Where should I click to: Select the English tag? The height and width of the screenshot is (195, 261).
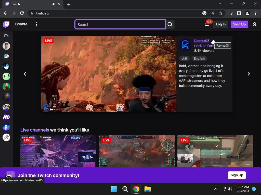point(199,59)
